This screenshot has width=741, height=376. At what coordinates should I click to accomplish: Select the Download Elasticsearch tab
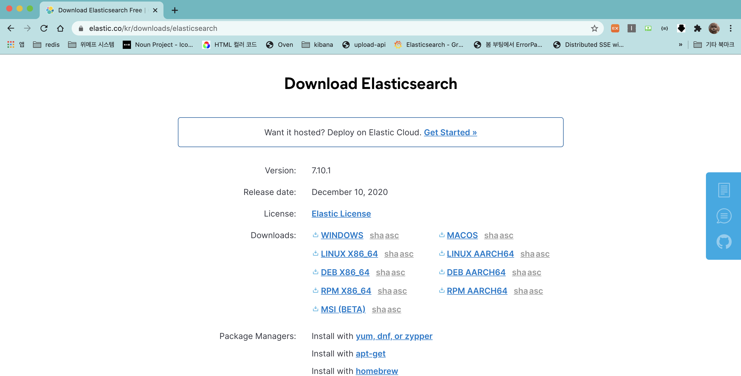coord(100,10)
